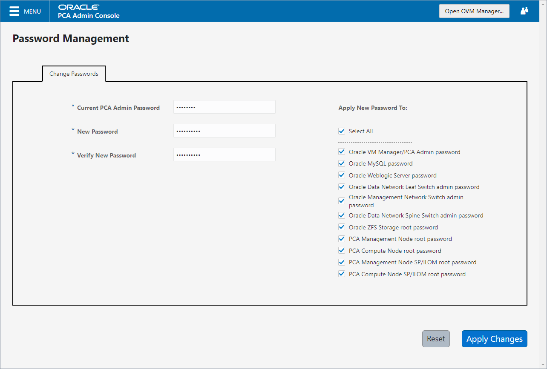
Task: Toggle Oracle Data Network Leaf Switch admin password
Action: tap(342, 186)
